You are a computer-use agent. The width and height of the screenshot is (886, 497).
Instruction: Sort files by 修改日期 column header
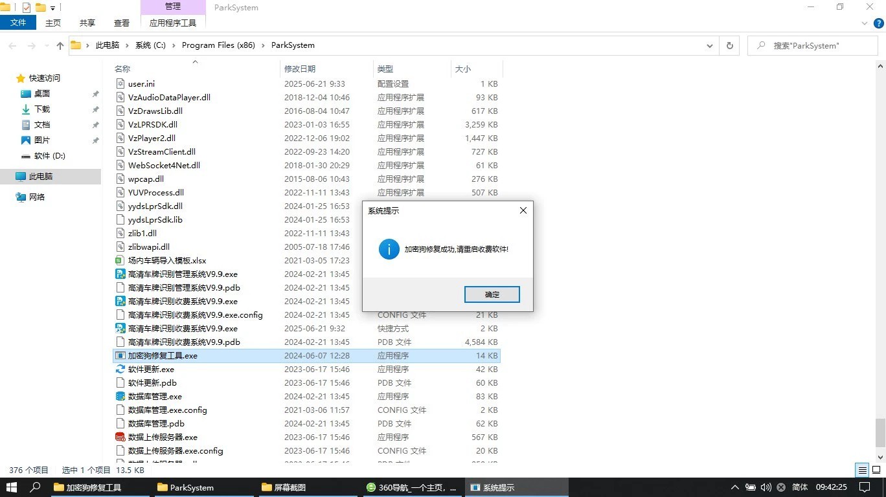tap(300, 69)
